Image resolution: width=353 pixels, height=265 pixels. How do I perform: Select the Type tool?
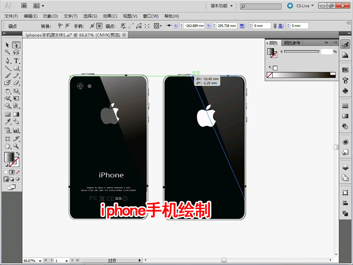click(16, 61)
